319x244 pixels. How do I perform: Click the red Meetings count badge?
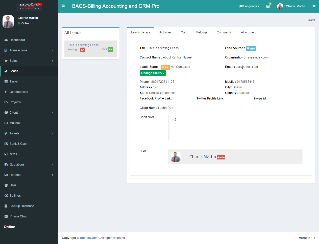(83, 50)
